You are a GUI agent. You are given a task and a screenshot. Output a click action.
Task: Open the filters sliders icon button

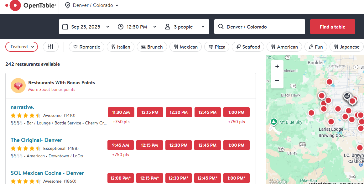click(x=51, y=47)
